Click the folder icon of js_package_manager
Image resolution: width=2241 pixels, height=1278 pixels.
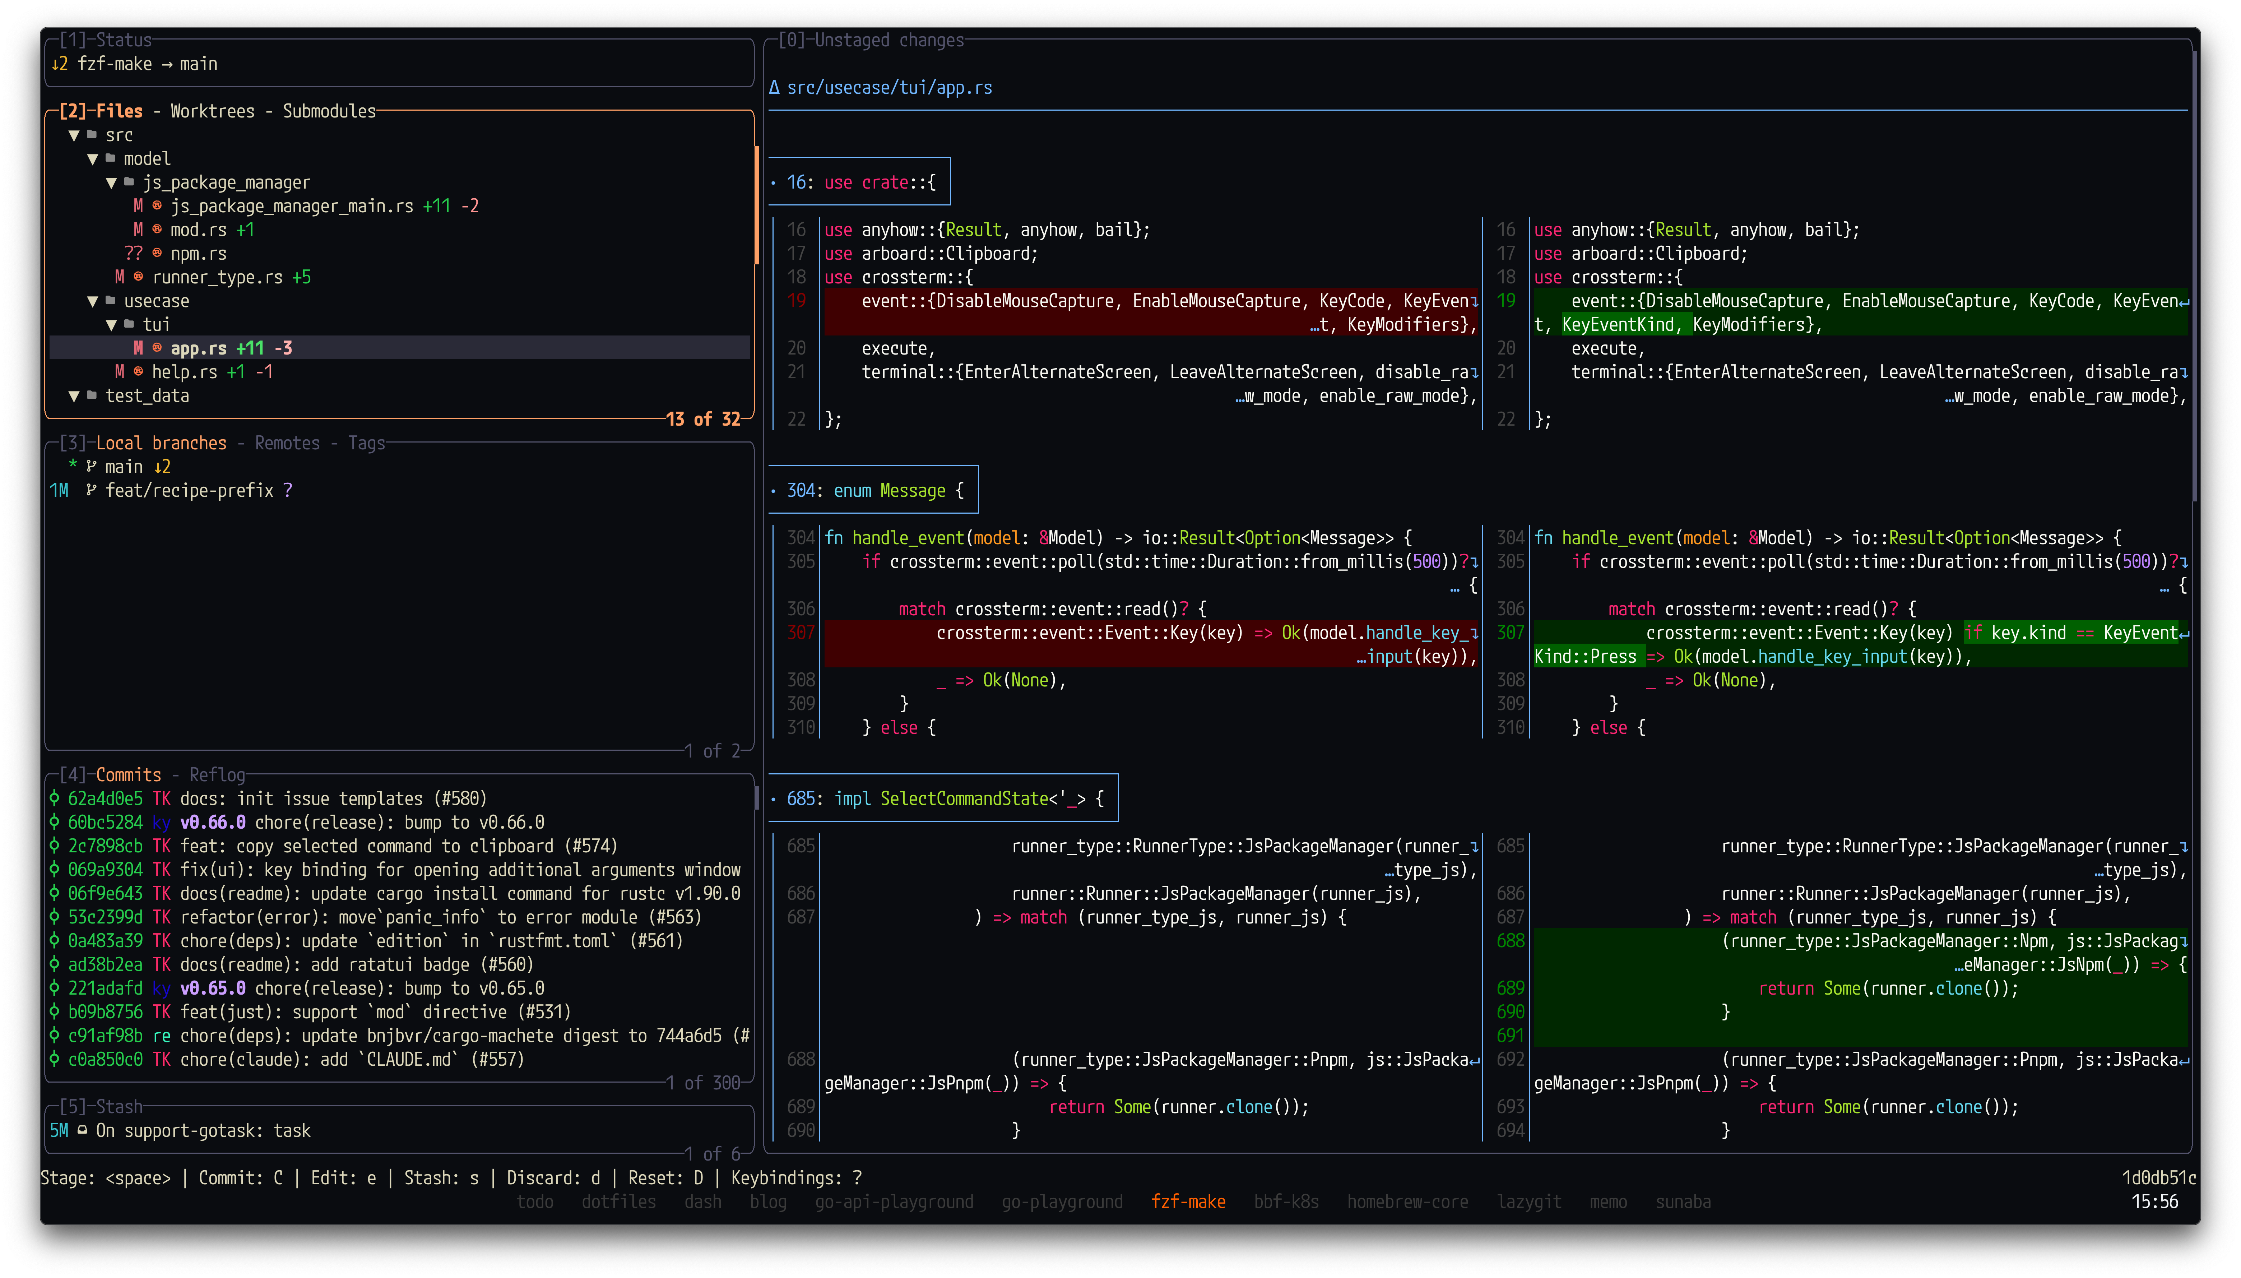point(129,182)
